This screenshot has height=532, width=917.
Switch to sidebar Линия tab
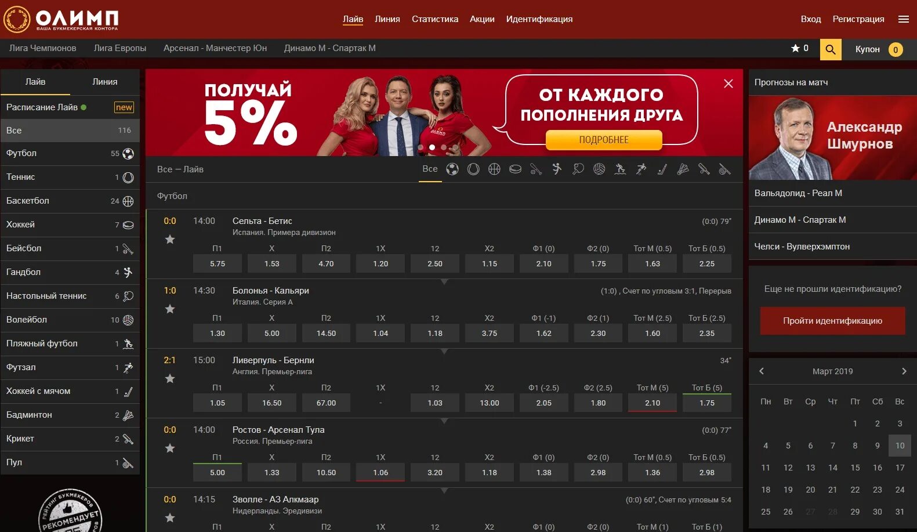tap(105, 82)
